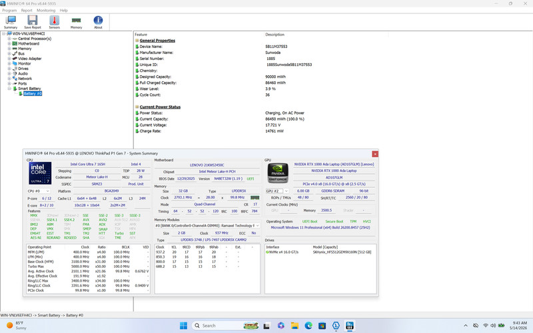The image size is (533, 333).
Task: Click the Video Adapter tree icon
Action: (x=15, y=59)
